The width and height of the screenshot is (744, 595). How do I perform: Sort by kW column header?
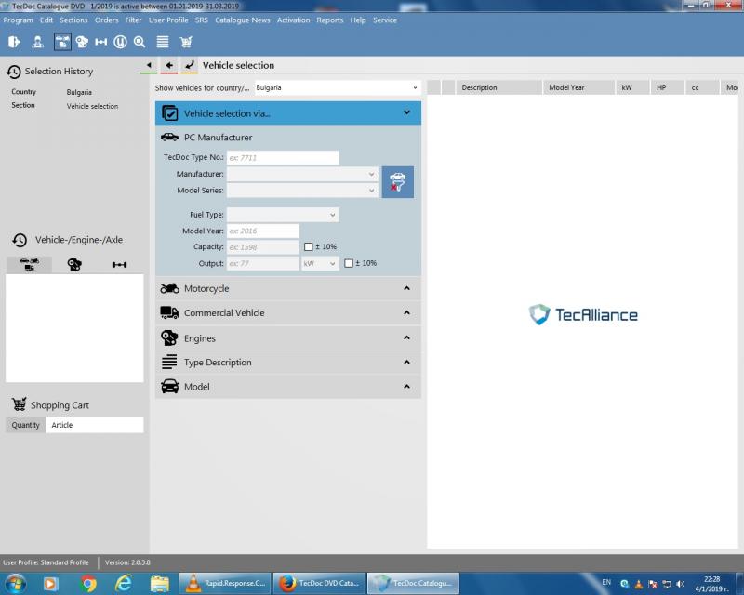(632, 87)
